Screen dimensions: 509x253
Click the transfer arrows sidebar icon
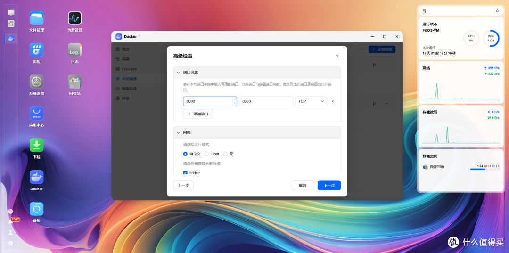point(11,211)
